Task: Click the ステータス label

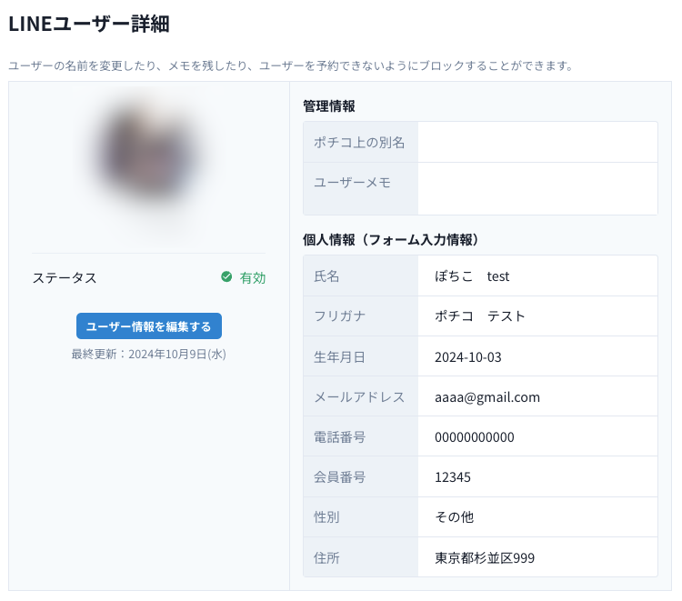Action: coord(65,278)
